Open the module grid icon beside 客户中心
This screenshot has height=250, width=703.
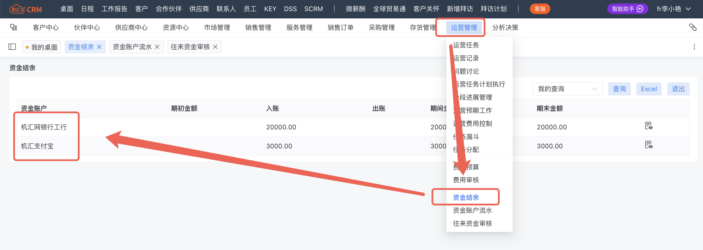click(13, 27)
